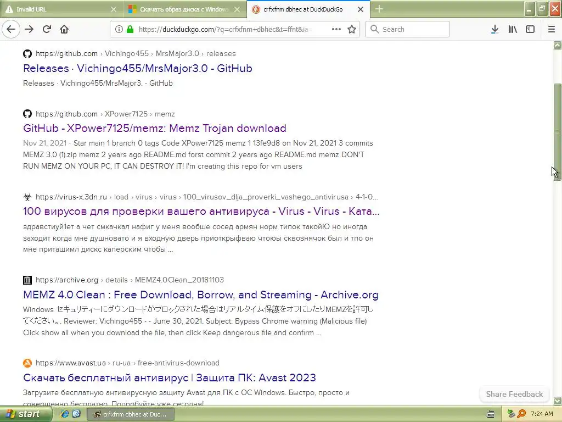Viewport: 562px width, 422px height.
Task: Open MEMZ 4.0 Clean Archive.org link
Action: tap(201, 295)
